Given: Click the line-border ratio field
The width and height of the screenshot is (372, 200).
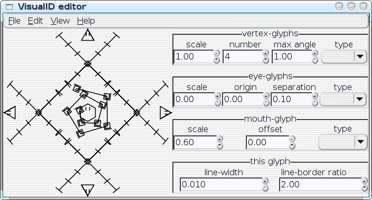Looking at the screenshot, I should click(320, 184).
